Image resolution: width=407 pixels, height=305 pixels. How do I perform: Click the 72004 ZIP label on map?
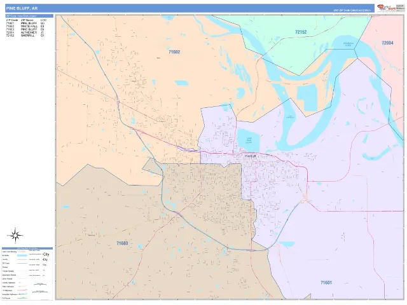click(387, 43)
